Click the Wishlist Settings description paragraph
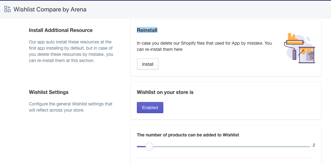Image resolution: width=331 pixels, height=164 pixels. (71, 107)
